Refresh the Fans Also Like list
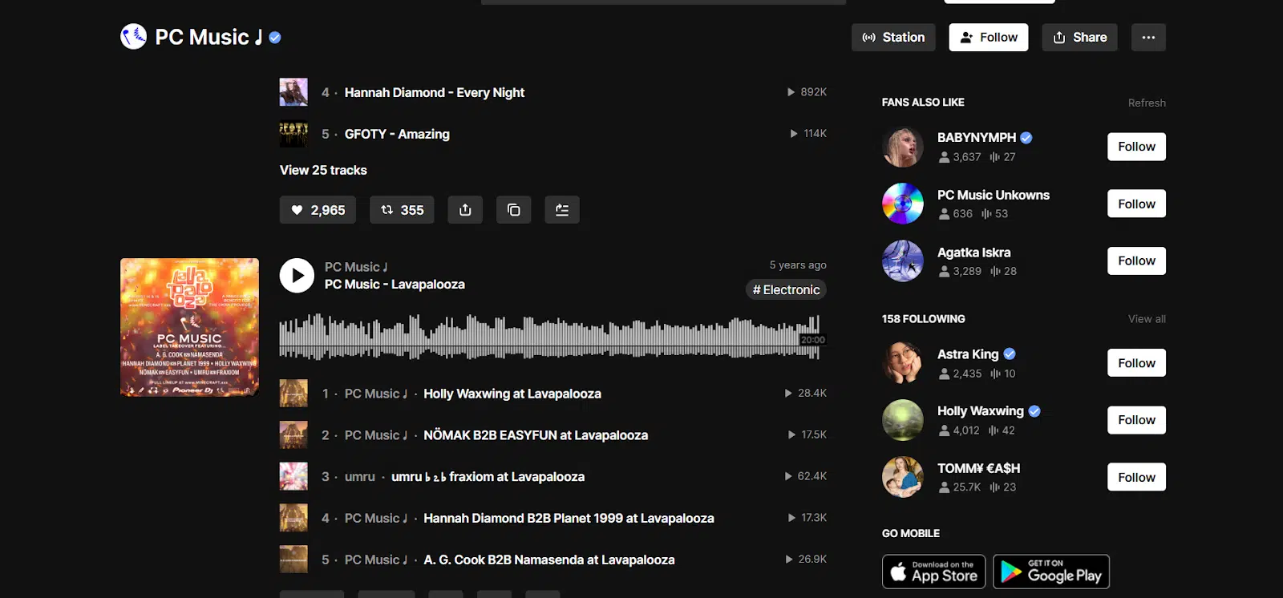Screen dimensions: 1283x598 tap(1147, 103)
